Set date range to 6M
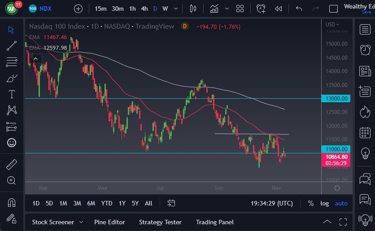 click(91, 203)
